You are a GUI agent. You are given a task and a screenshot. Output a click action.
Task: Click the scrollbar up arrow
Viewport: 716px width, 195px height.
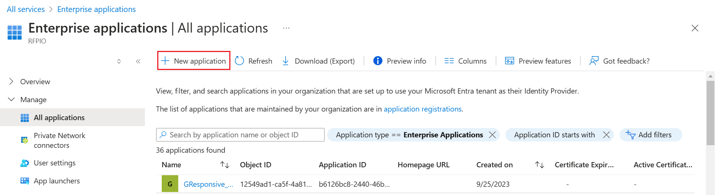tap(710, 76)
